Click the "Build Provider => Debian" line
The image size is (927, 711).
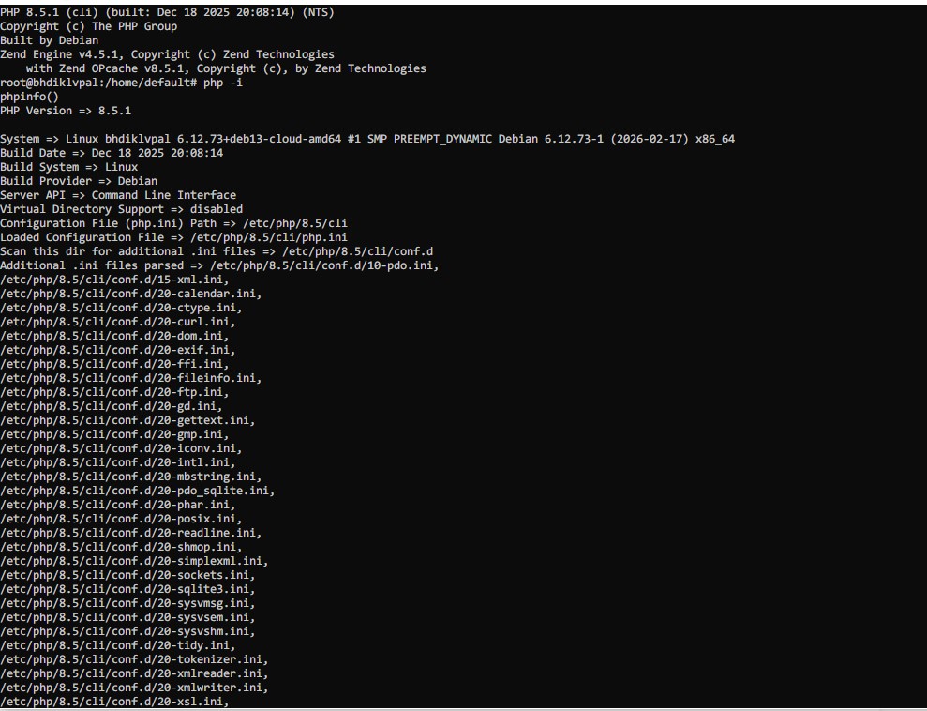[x=79, y=181]
